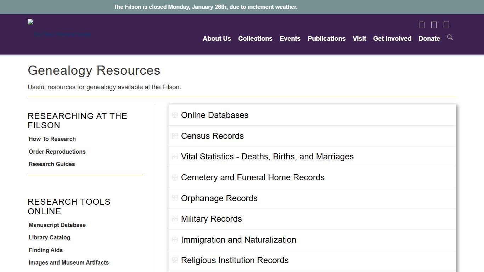Open the Publications menu

coord(326,39)
